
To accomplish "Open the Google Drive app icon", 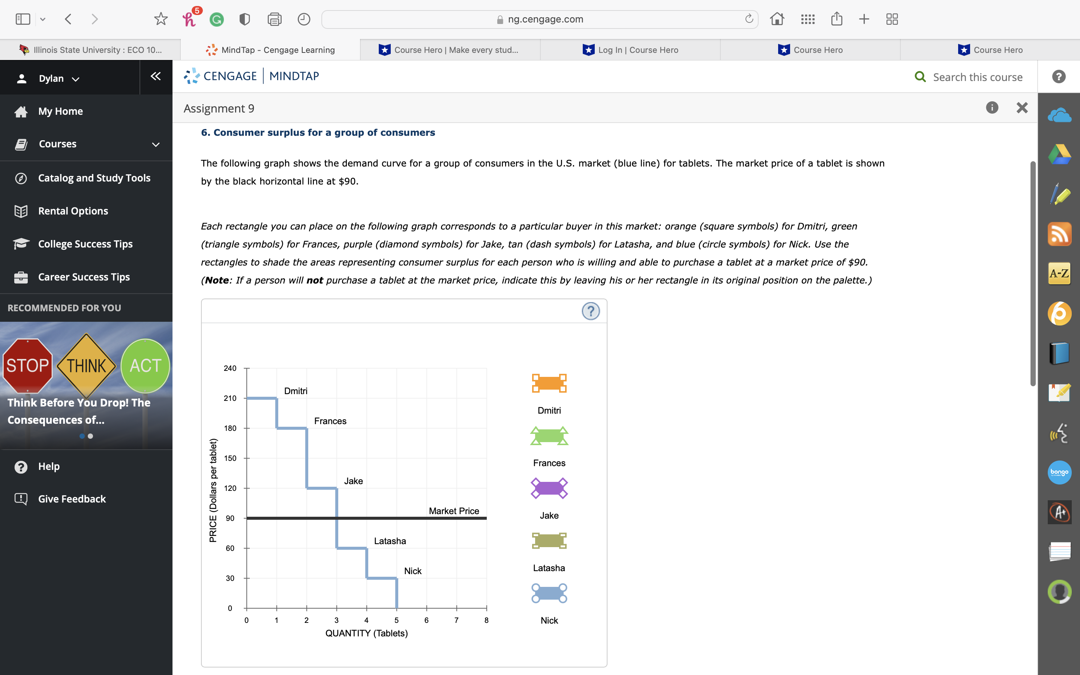I will click(x=1059, y=155).
